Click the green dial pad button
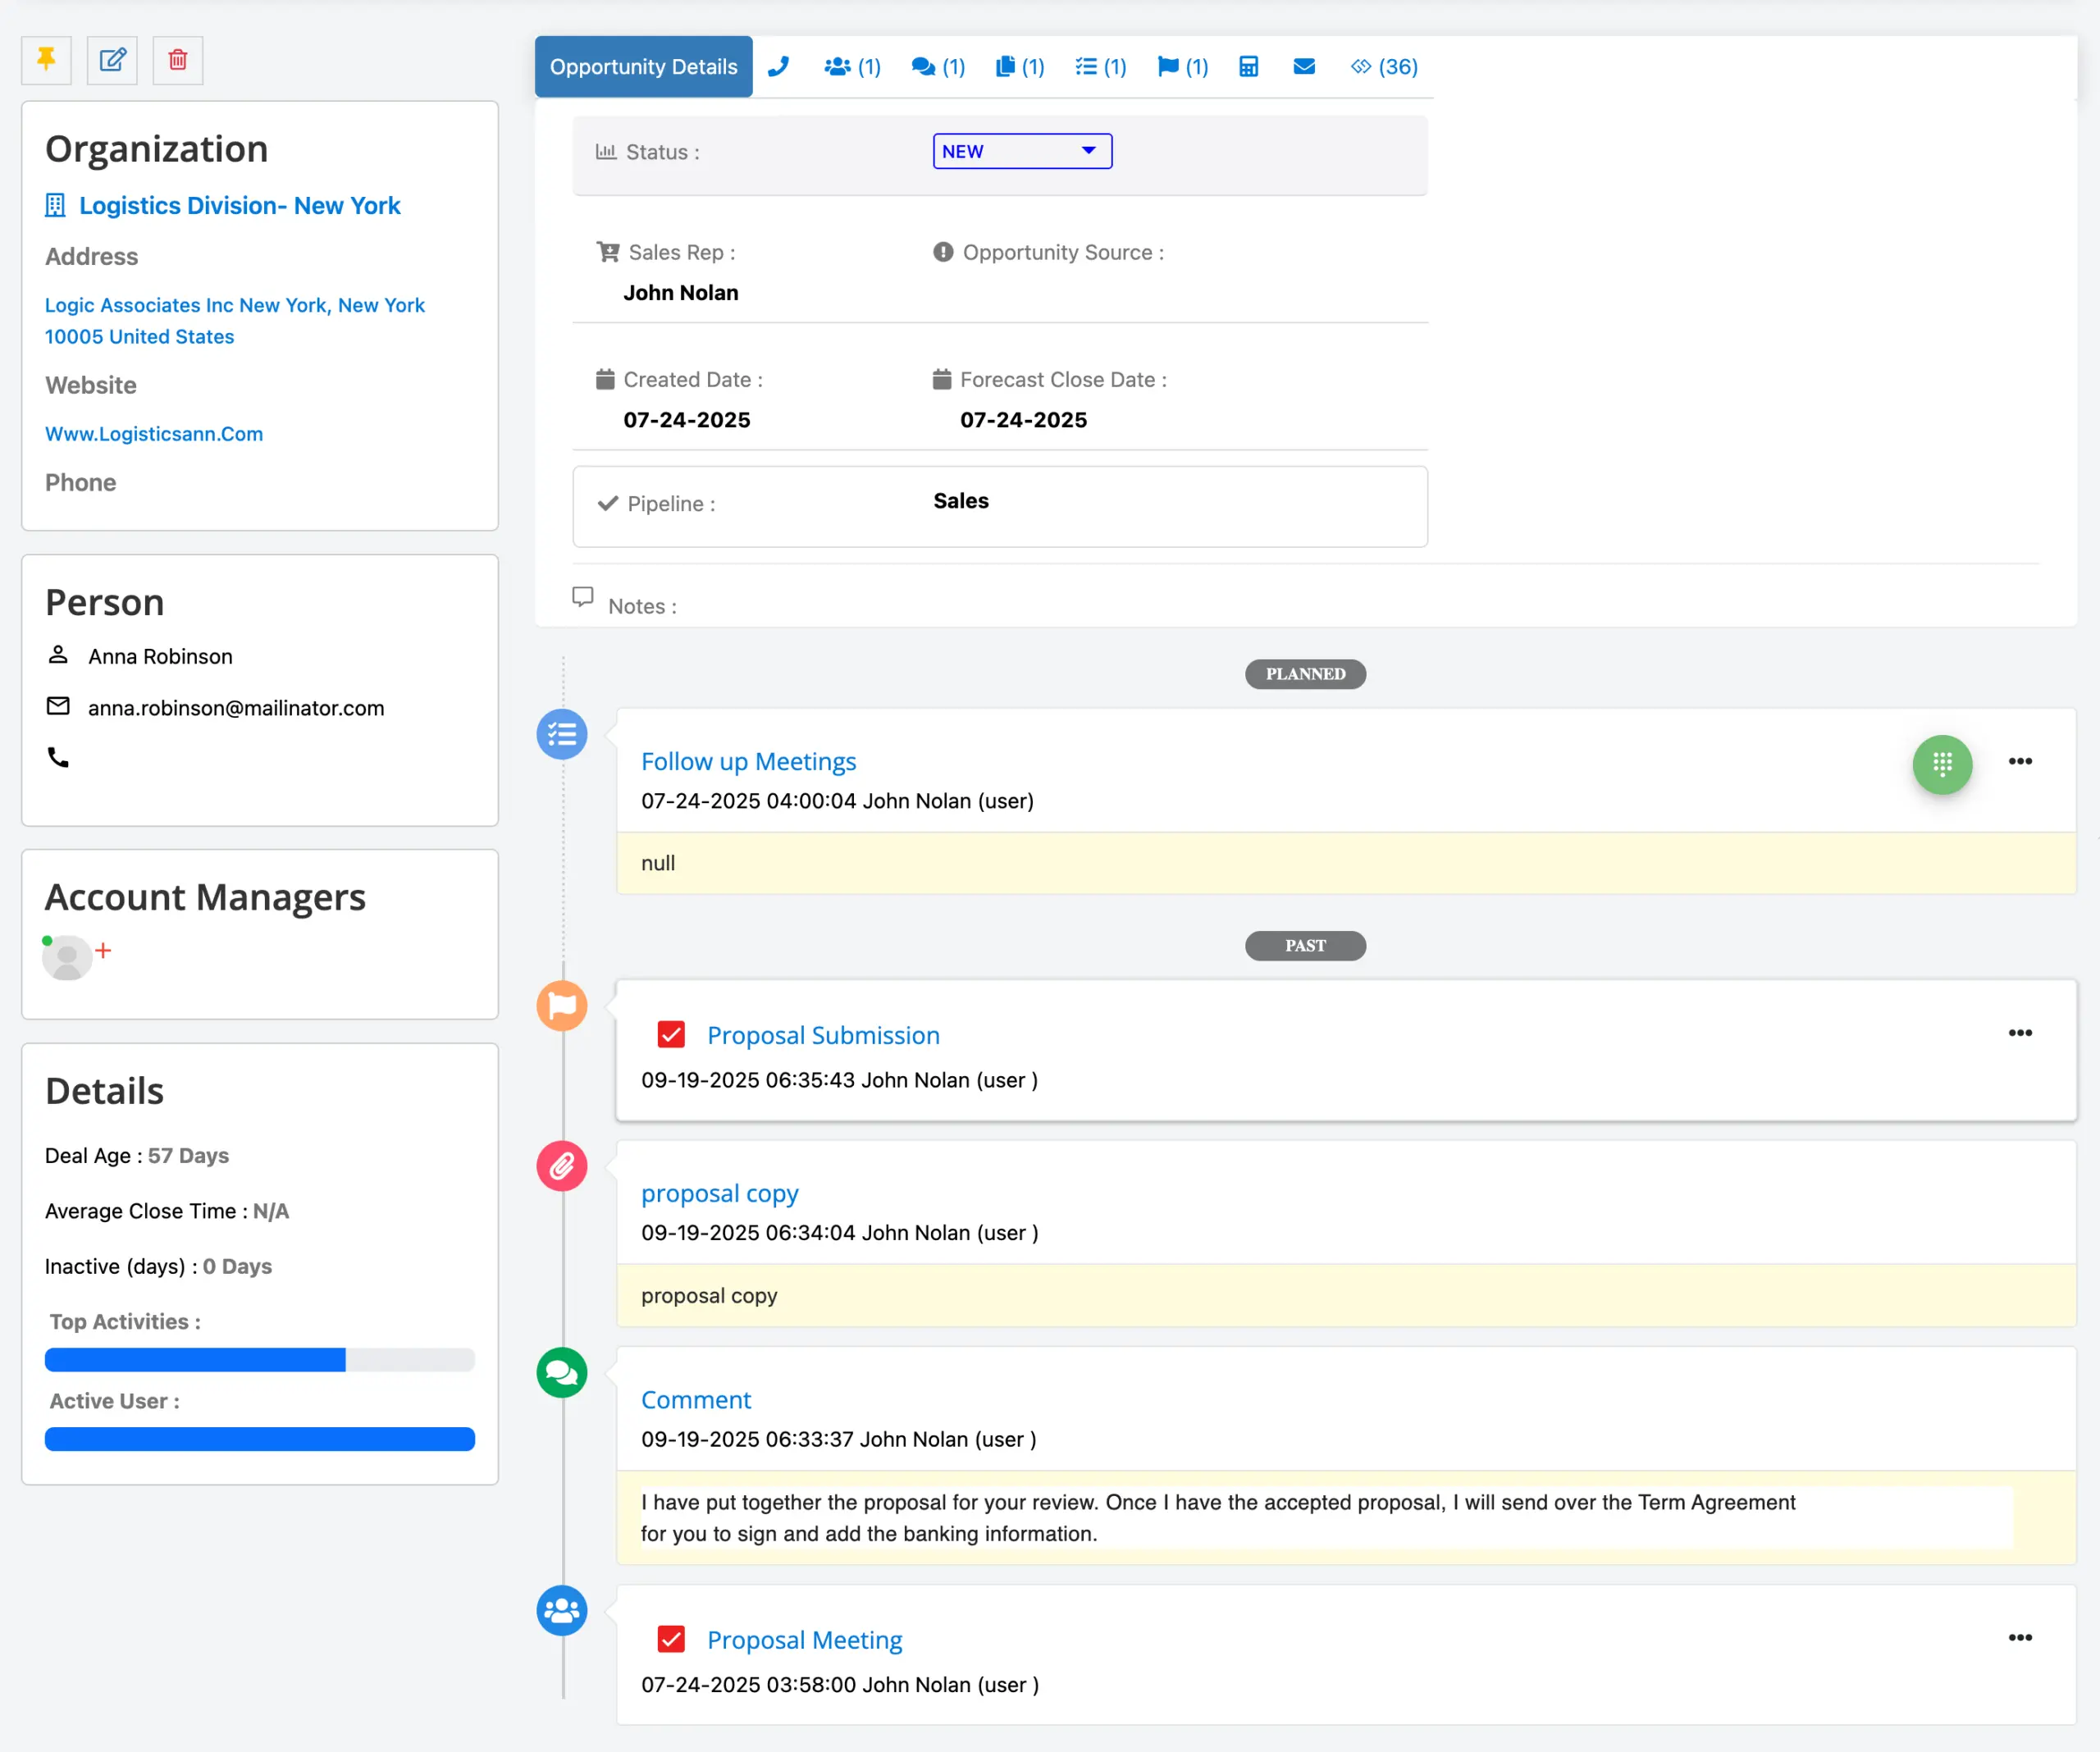 [1941, 765]
